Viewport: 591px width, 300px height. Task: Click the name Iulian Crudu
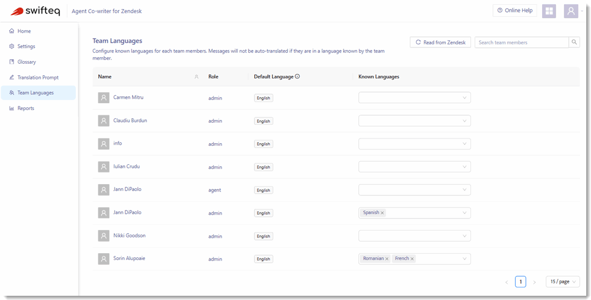pyautogui.click(x=127, y=166)
